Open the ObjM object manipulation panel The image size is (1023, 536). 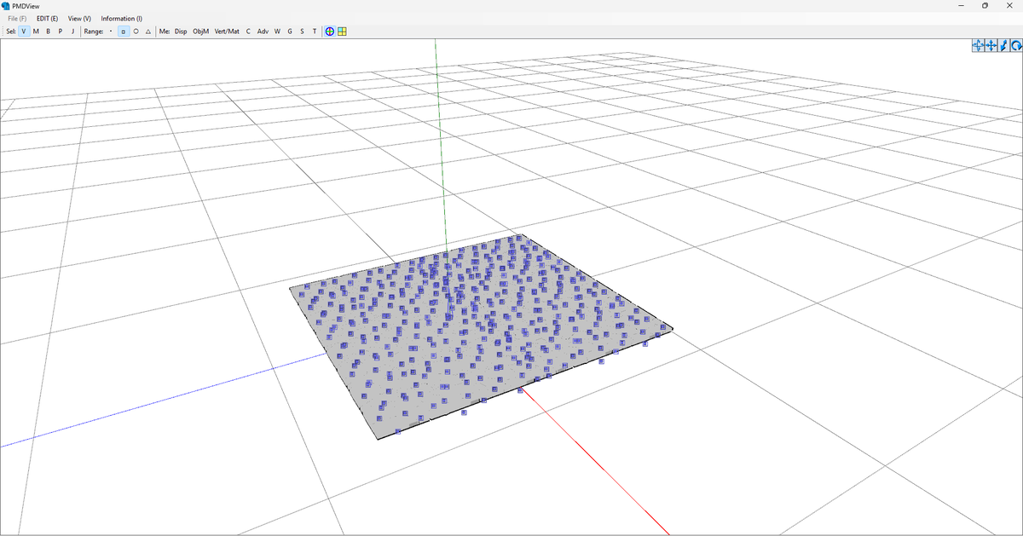pyautogui.click(x=201, y=32)
